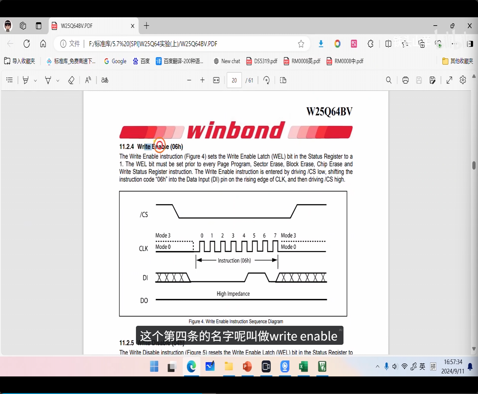Open Wi-Fi network settings in tray
Viewport: 478px width, 394px height.
pos(404,366)
